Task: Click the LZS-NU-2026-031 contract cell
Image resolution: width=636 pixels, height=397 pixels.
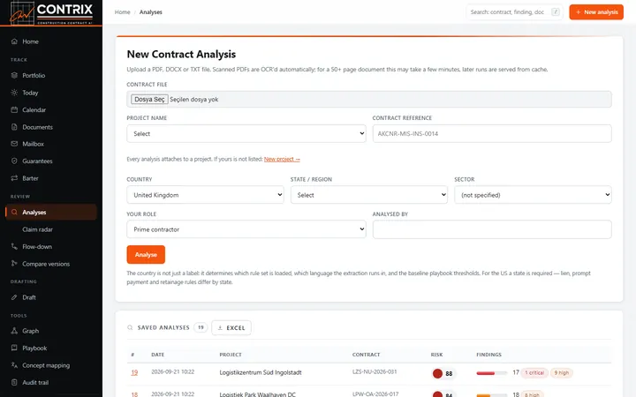Action: [375, 371]
